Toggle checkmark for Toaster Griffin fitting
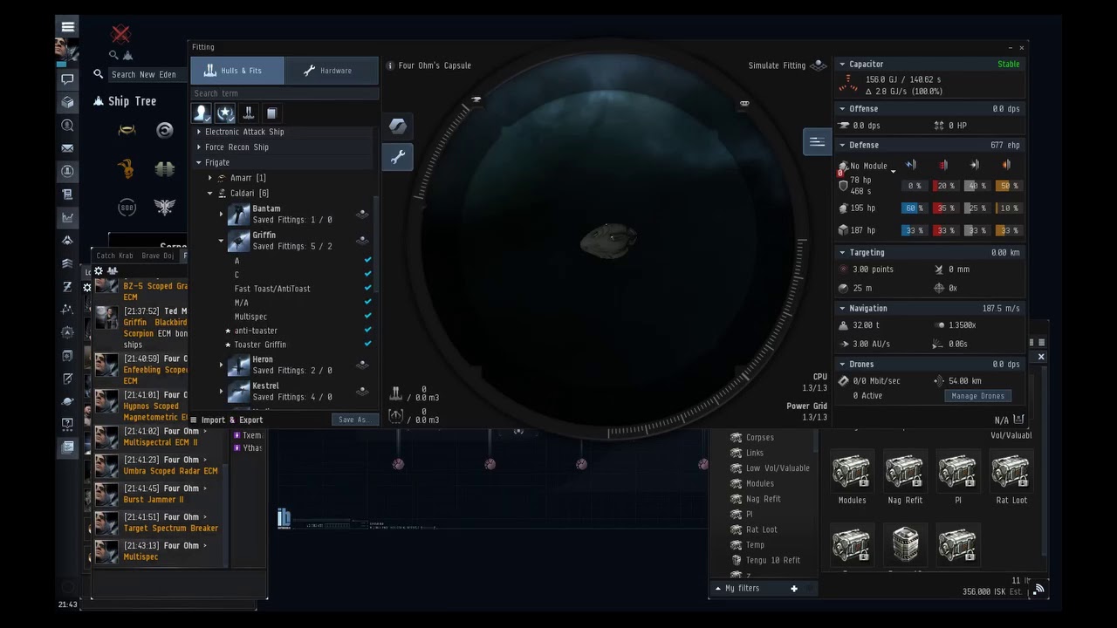The width and height of the screenshot is (1117, 628). [x=367, y=344]
